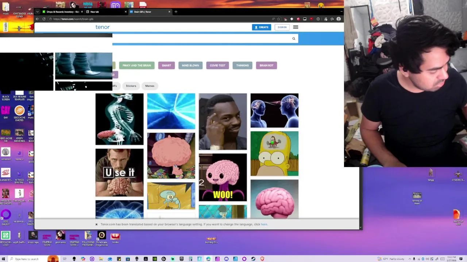467x262 pixels.
Task: Switch to the Memes filter tab
Action: 150,86
